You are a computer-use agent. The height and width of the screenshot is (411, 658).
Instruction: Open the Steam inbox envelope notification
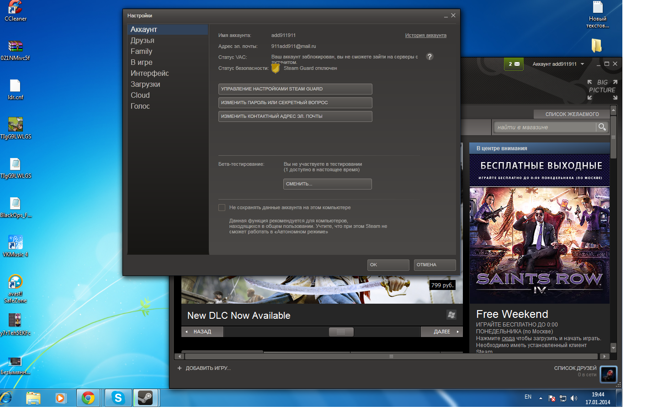point(514,64)
